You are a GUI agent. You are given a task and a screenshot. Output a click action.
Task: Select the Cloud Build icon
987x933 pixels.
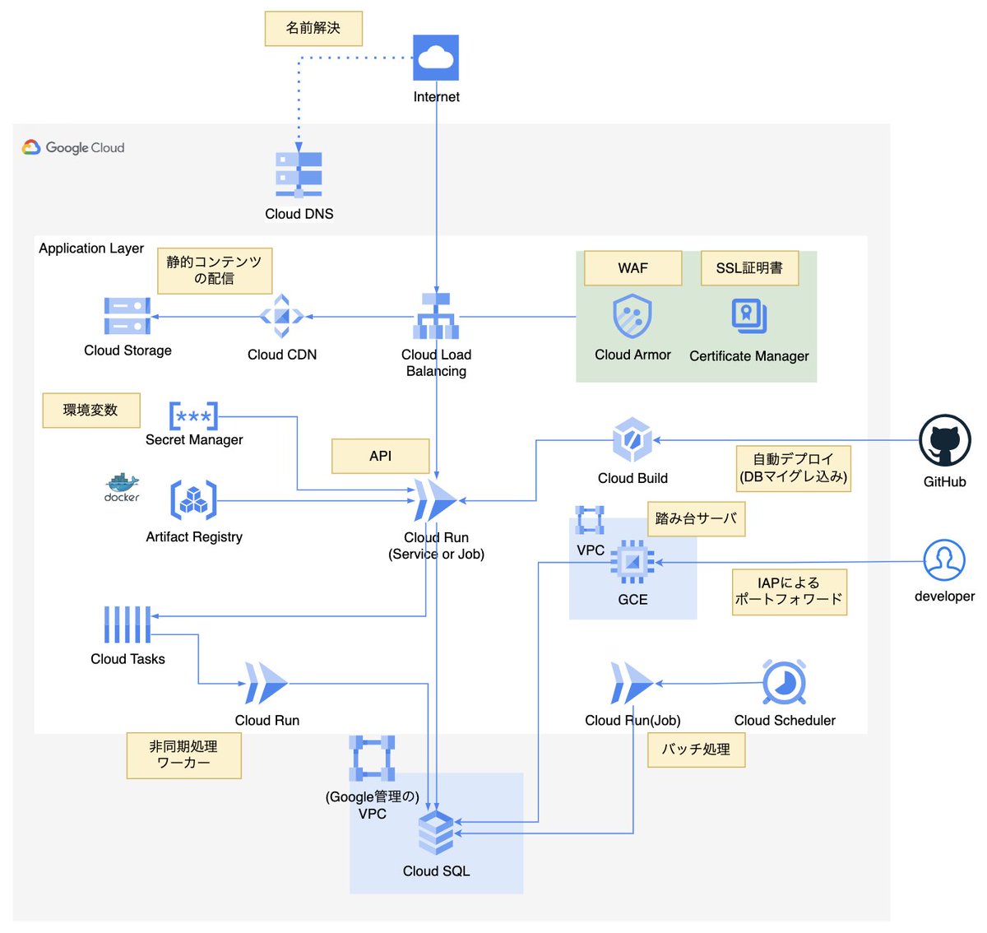pos(633,440)
